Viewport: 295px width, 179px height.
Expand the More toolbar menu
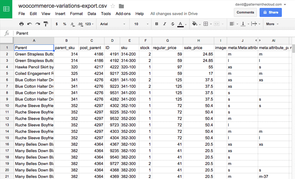pos(272,24)
